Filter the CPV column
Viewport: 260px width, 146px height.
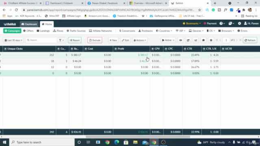coord(153,49)
